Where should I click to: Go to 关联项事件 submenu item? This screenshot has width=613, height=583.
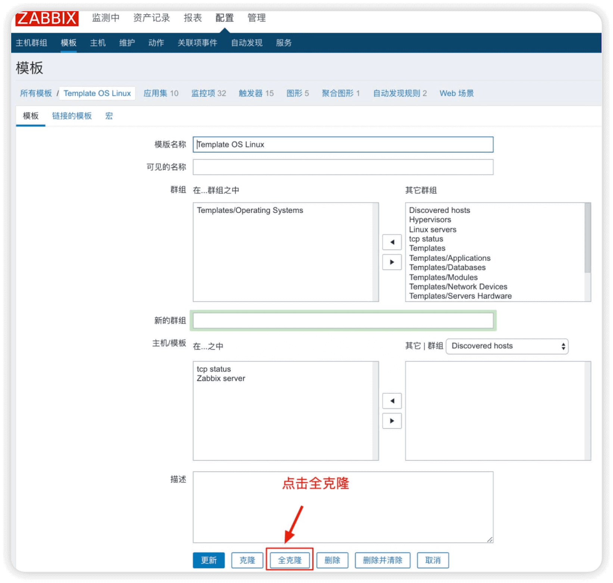pyautogui.click(x=197, y=43)
